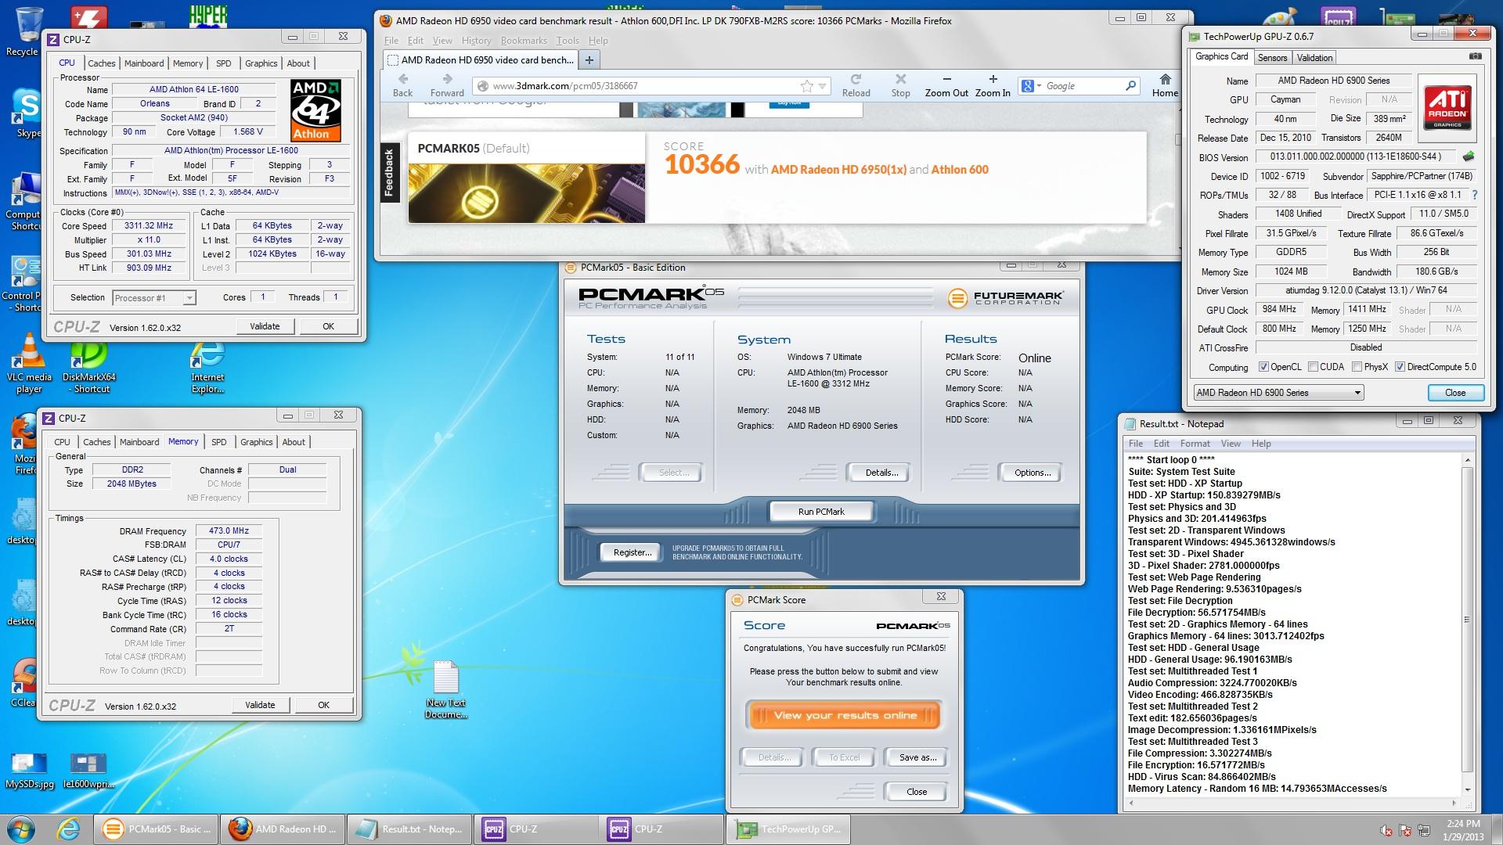
Task: Switch to the Caches tab in top CPU-Z
Action: (101, 63)
